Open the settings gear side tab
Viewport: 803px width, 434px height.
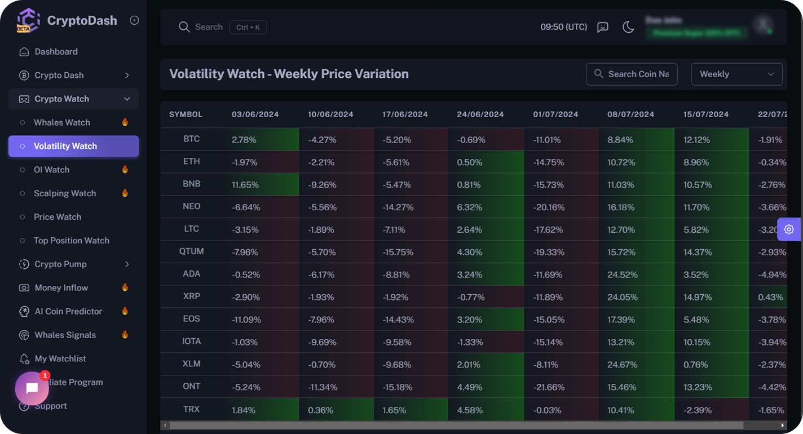click(x=789, y=229)
